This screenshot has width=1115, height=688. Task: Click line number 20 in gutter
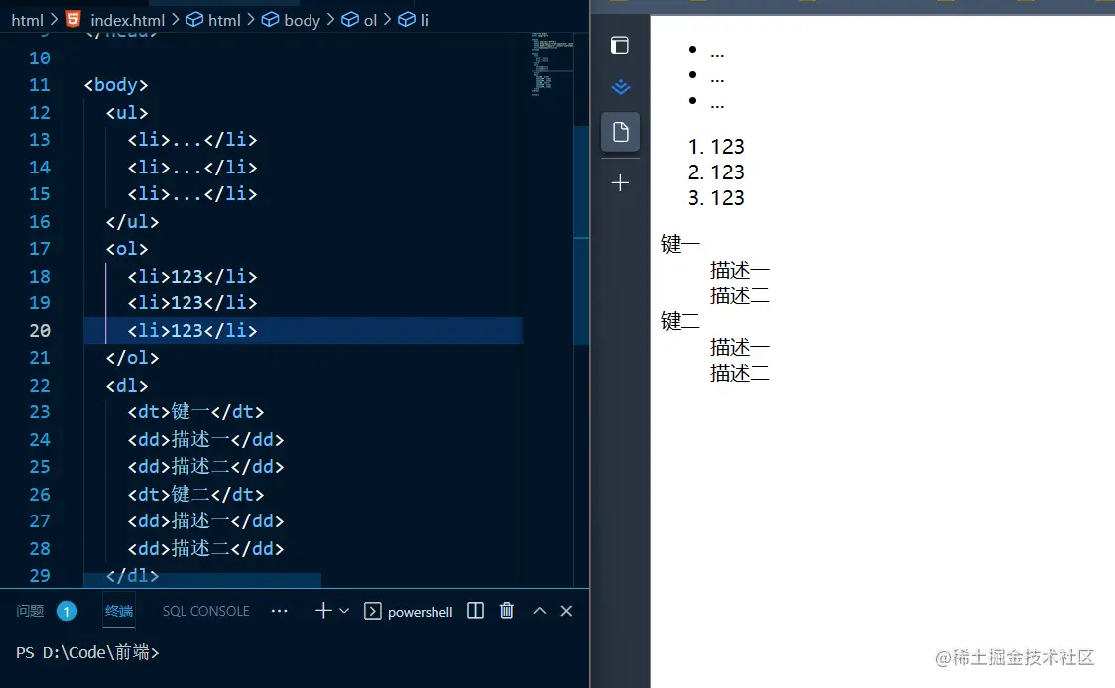(x=39, y=330)
